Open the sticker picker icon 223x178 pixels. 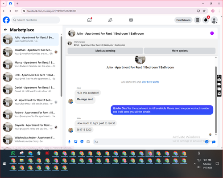tap(82, 142)
